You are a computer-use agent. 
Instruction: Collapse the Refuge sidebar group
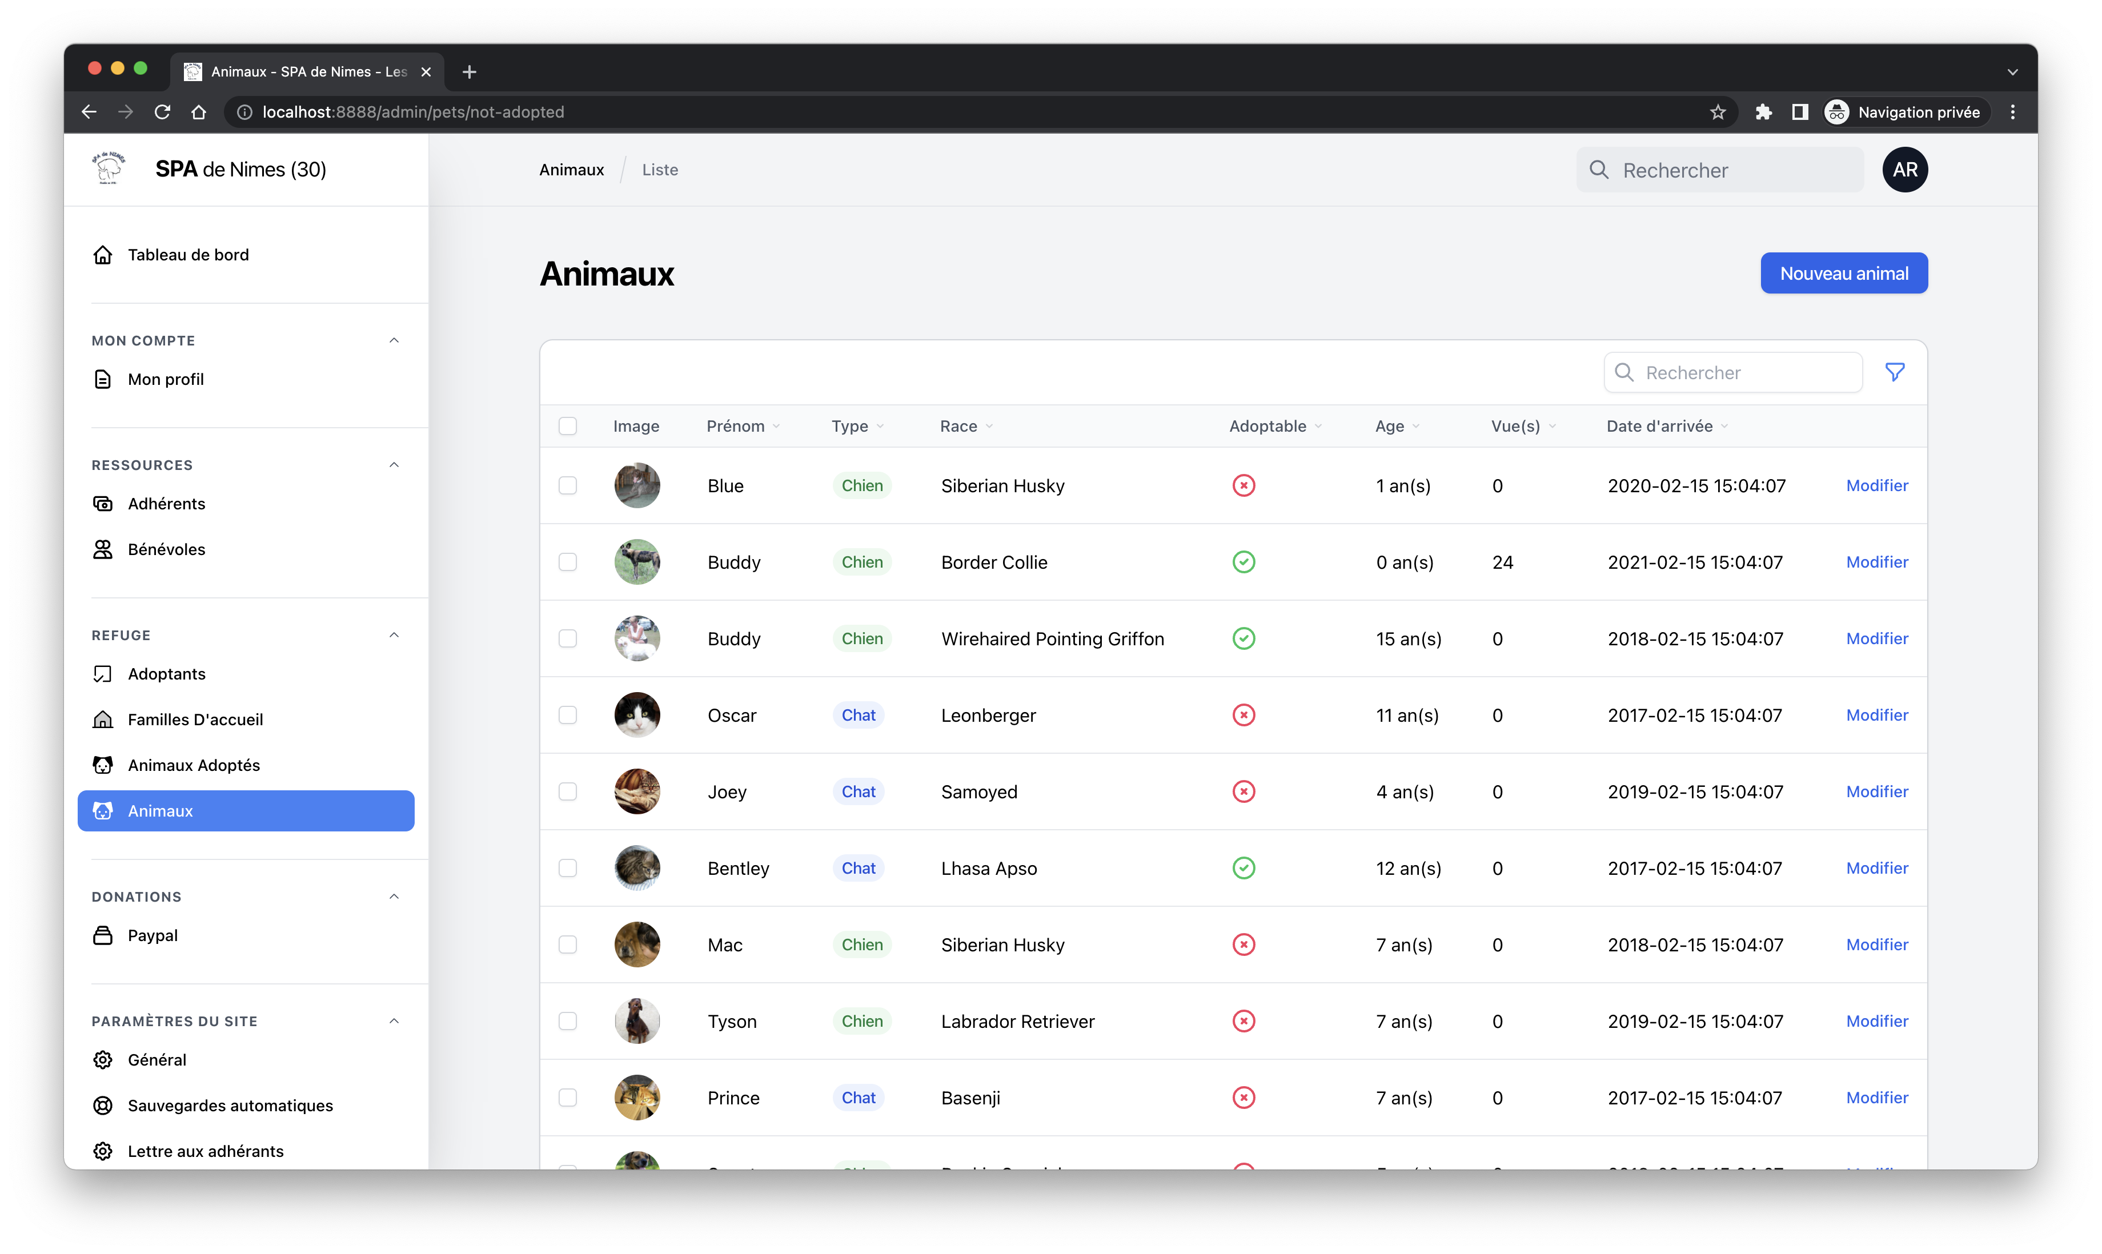394,636
